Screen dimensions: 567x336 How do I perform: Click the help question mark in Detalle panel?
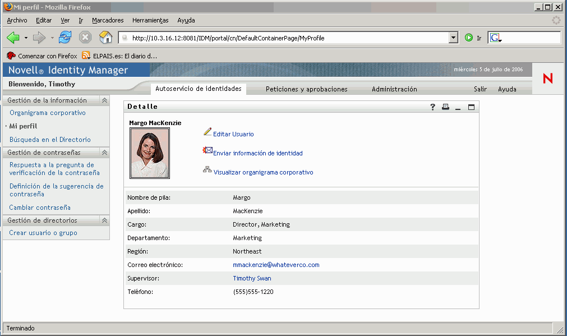(x=433, y=107)
